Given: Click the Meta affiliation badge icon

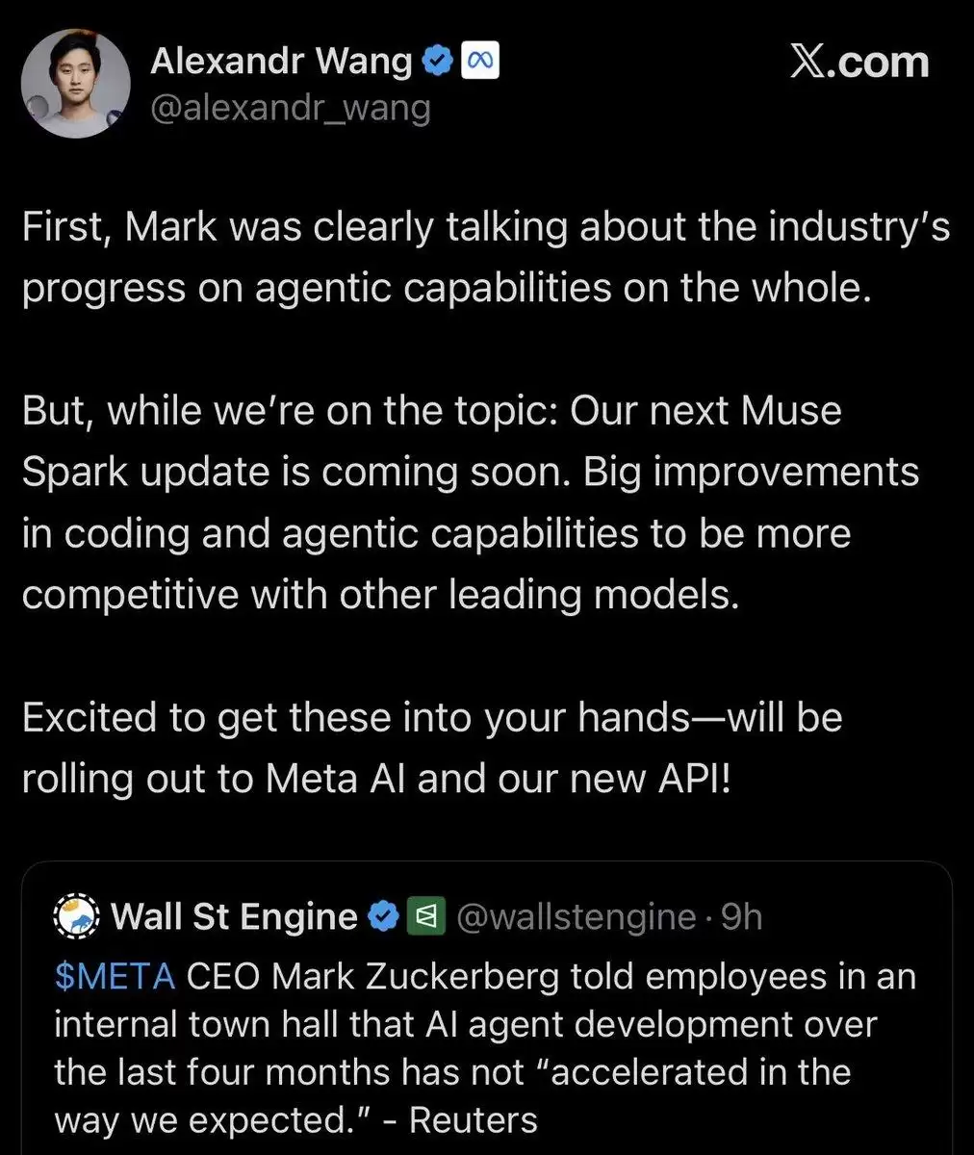Looking at the screenshot, I should pos(479,62).
